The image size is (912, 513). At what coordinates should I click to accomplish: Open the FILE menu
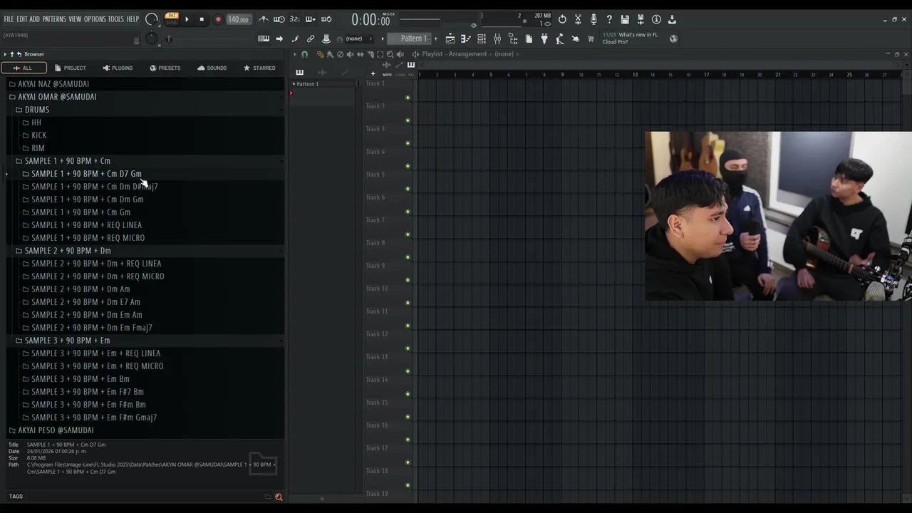(9, 19)
